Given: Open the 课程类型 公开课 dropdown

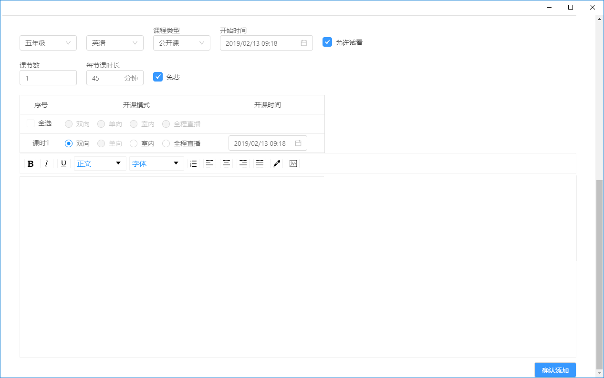Looking at the screenshot, I should point(181,43).
